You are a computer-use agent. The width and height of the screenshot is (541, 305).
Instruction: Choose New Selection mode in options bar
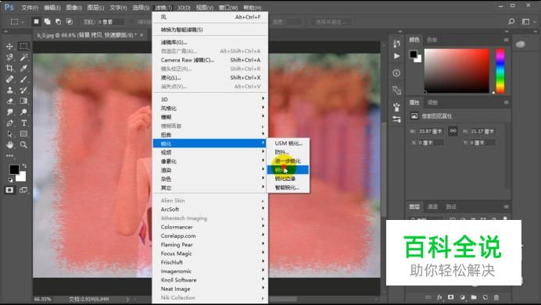[36, 22]
